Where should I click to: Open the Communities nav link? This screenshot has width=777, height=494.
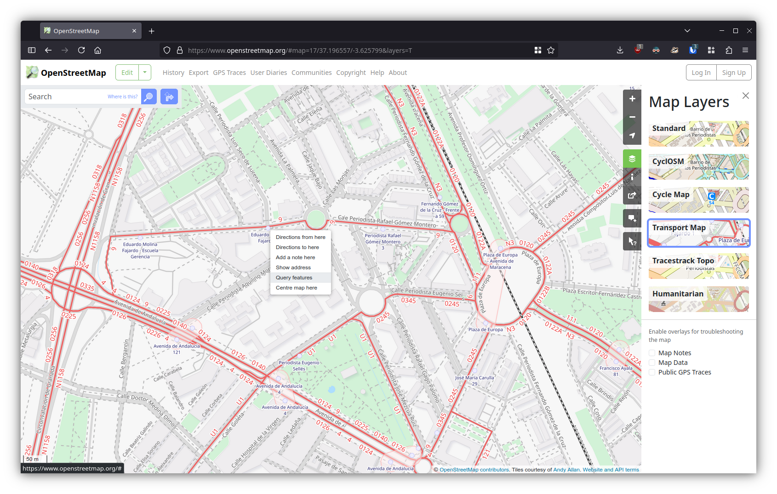coord(312,73)
